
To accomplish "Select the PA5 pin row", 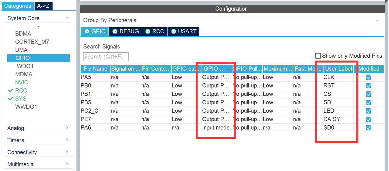I will click(x=232, y=77).
